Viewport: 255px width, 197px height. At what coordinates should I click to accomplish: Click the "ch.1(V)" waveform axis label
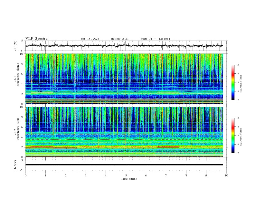coord(15,46)
